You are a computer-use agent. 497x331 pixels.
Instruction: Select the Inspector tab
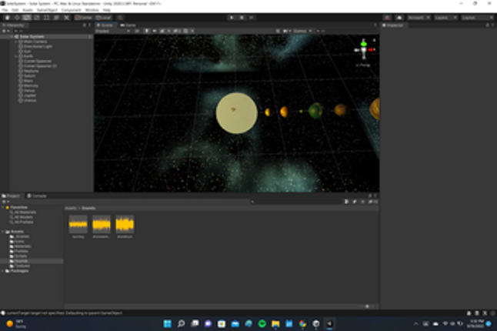(393, 25)
